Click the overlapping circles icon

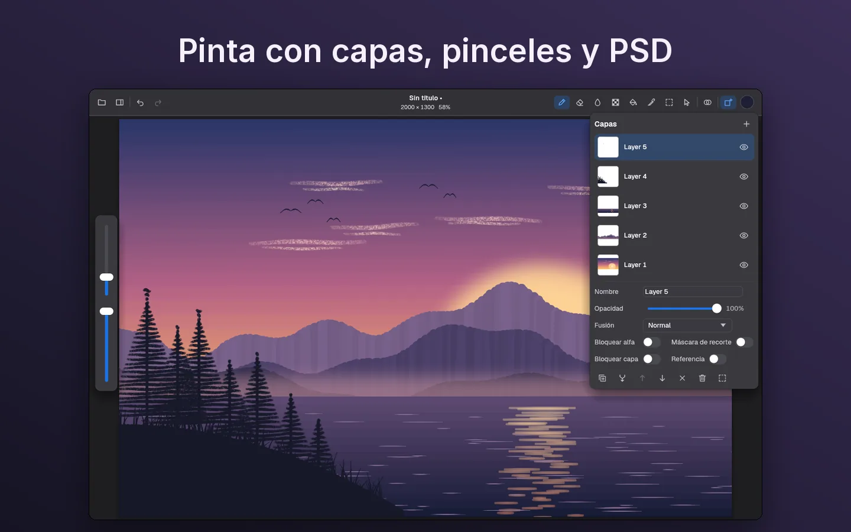707,102
